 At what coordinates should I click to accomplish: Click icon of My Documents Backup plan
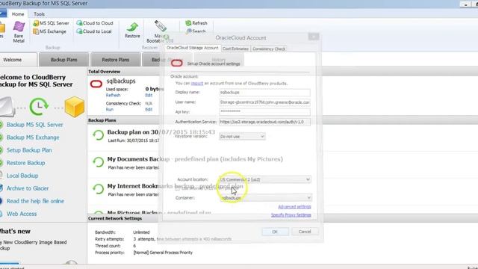tap(98, 162)
